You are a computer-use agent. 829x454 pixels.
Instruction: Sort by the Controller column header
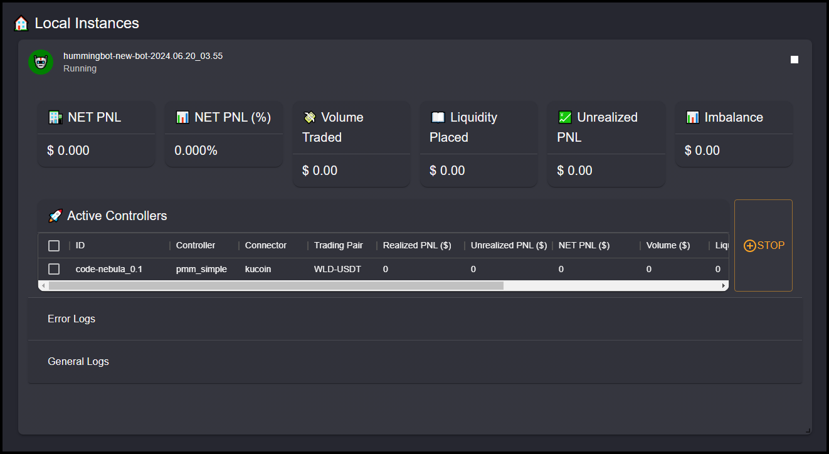click(x=196, y=246)
